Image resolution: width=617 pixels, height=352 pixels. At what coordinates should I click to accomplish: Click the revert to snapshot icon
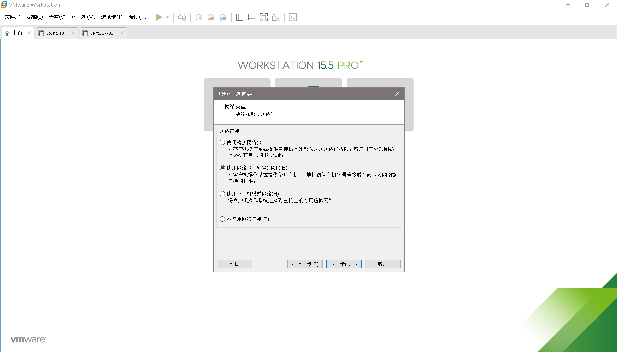click(211, 17)
